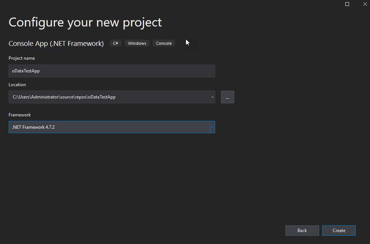Click the 'Project name' label
This screenshot has height=244, width=370.
pos(22,58)
